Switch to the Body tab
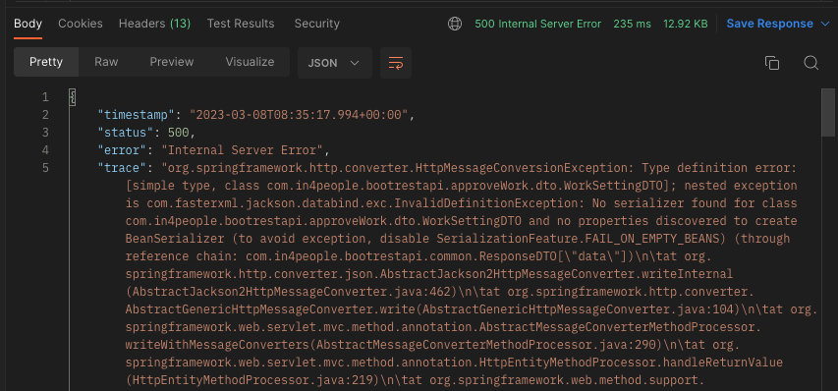838x391 pixels. tap(28, 24)
